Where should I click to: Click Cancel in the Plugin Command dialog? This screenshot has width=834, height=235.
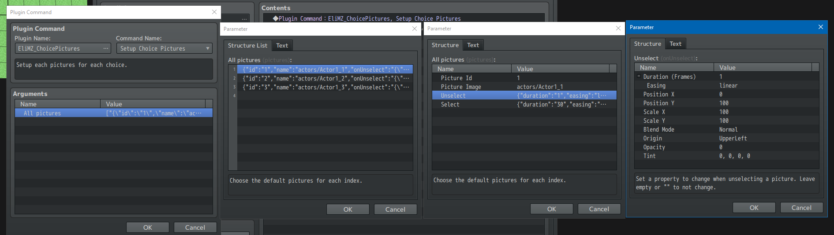tap(195, 228)
